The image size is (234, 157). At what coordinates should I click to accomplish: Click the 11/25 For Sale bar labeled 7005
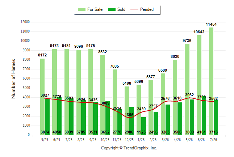(x=115, y=102)
